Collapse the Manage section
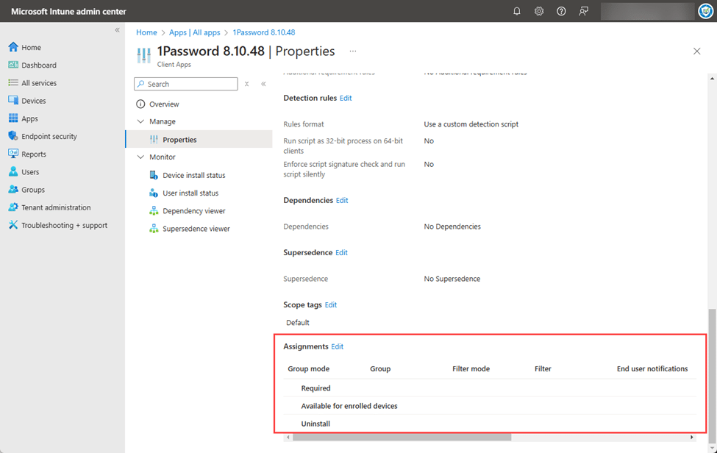Viewport: 717px width, 453px height. point(140,122)
